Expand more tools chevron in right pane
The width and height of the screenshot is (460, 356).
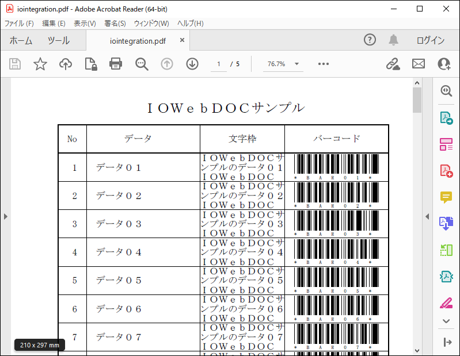click(x=446, y=321)
